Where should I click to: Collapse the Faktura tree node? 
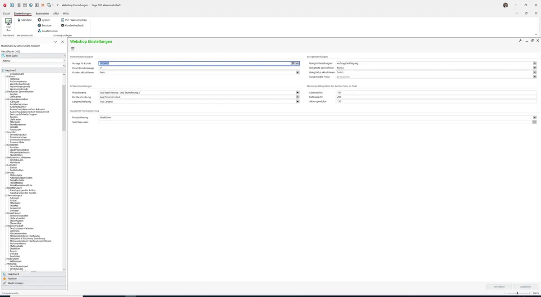[x=5, y=76]
